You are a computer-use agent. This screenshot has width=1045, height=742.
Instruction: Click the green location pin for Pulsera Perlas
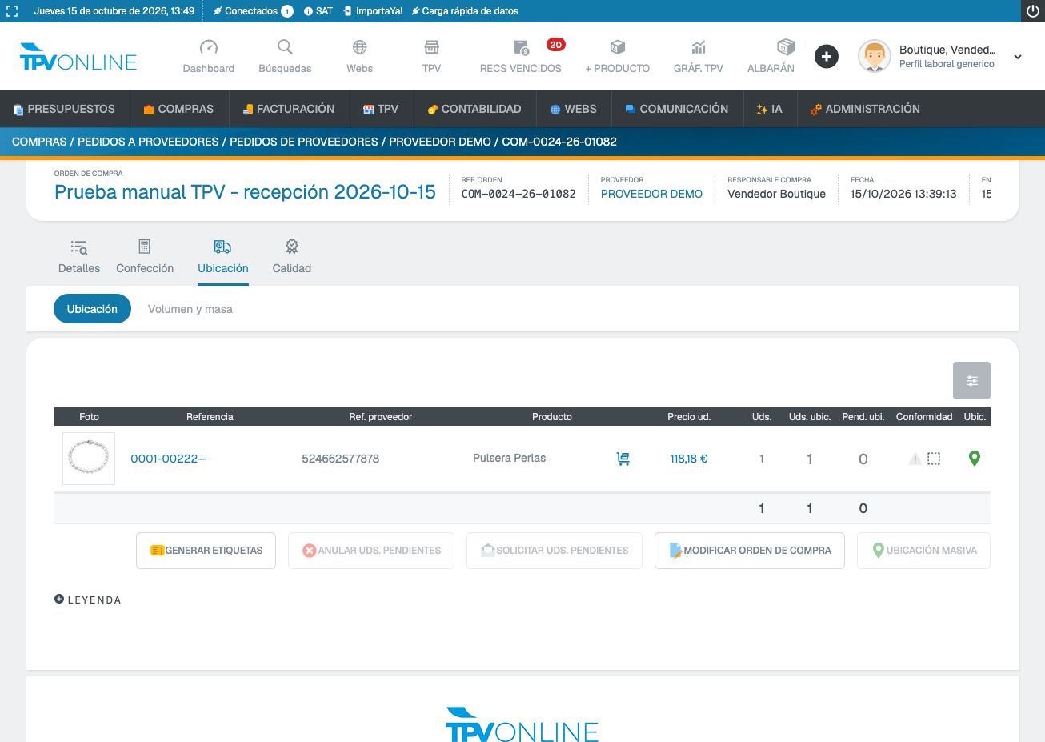[x=974, y=459]
